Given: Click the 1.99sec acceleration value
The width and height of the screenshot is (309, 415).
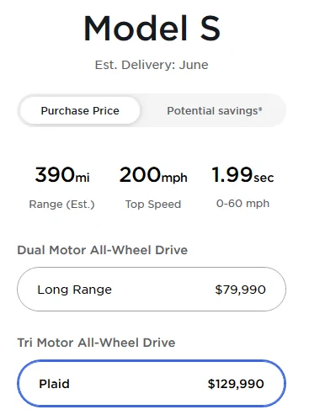Looking at the screenshot, I should point(242,175).
